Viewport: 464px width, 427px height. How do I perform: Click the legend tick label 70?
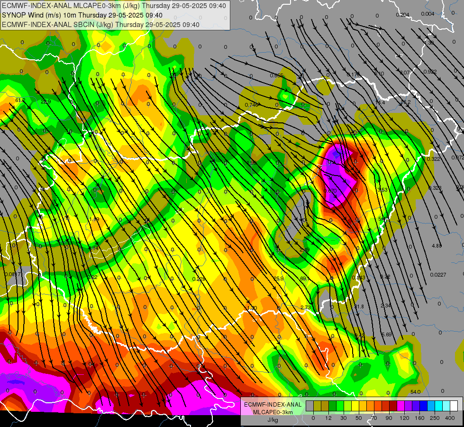click(374, 418)
